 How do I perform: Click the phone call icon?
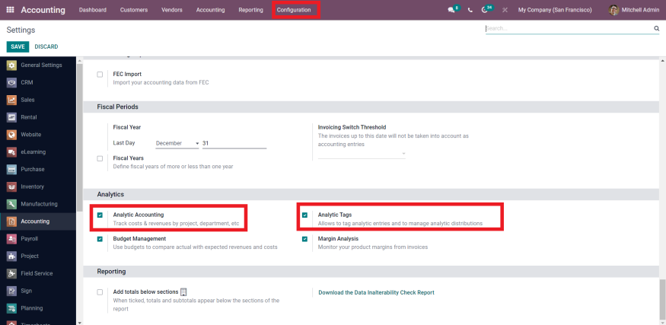click(470, 10)
